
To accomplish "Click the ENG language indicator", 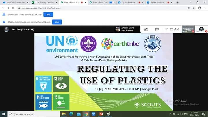I will click(186, 114).
